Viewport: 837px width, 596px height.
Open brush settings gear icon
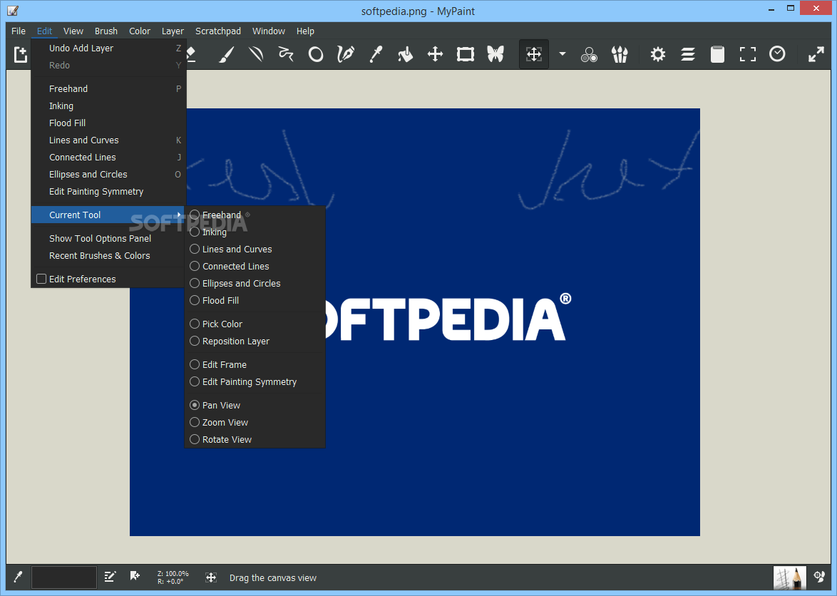[658, 54]
